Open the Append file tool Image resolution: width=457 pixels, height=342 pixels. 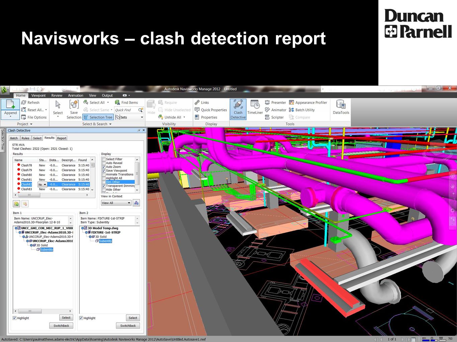(10, 109)
